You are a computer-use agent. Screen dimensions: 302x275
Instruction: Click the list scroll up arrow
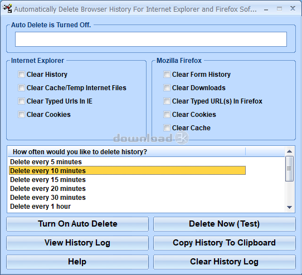click(x=289, y=151)
